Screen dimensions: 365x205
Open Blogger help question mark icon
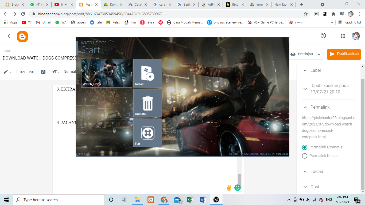(323, 36)
